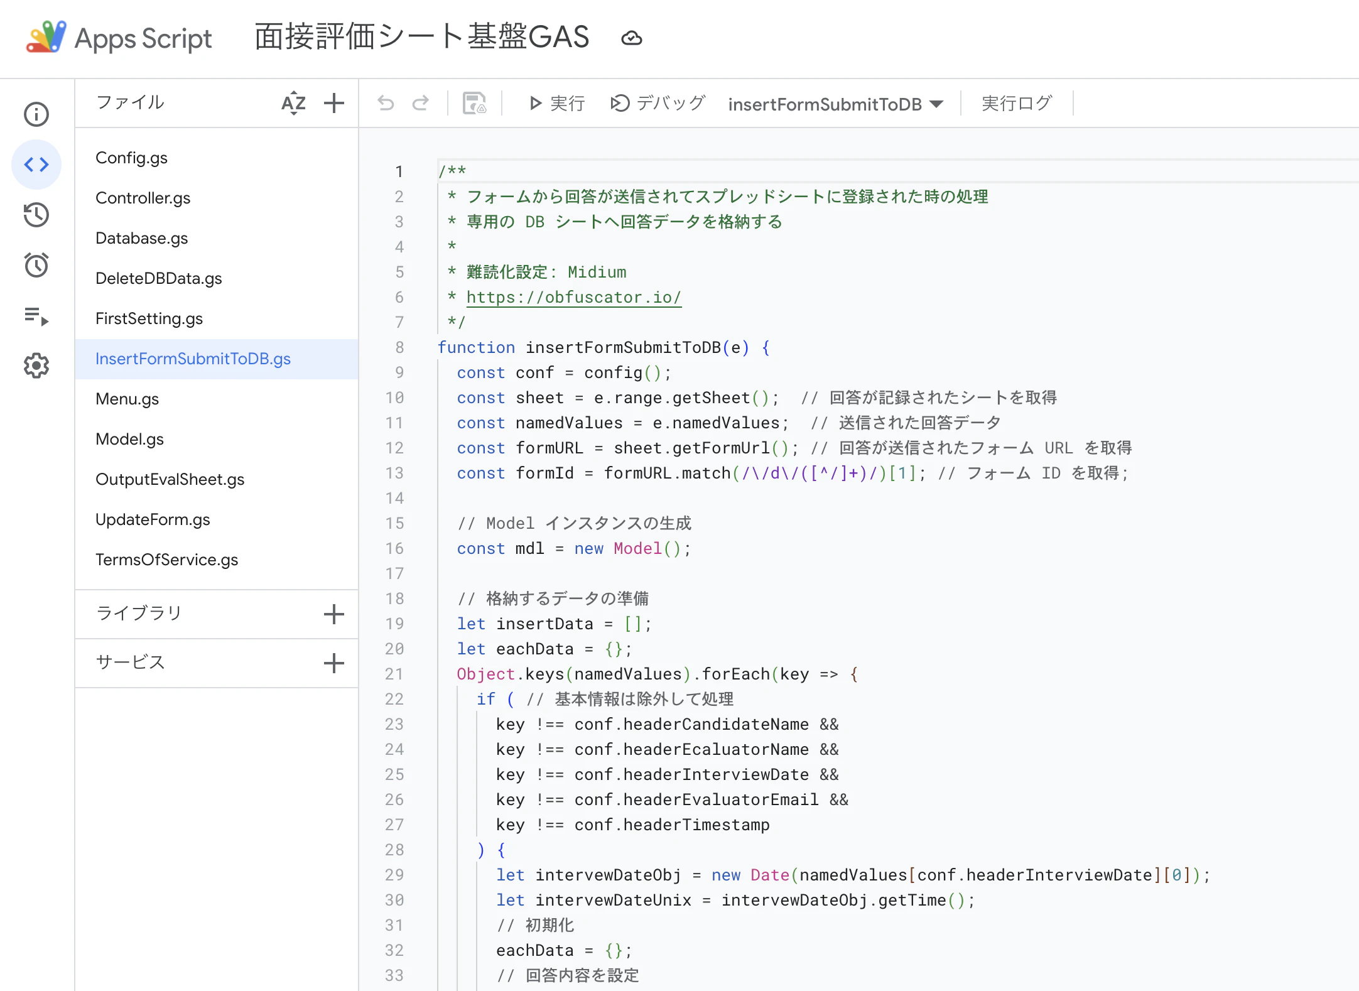This screenshot has width=1359, height=991.
Task: Click the サービス section header
Action: (x=131, y=662)
